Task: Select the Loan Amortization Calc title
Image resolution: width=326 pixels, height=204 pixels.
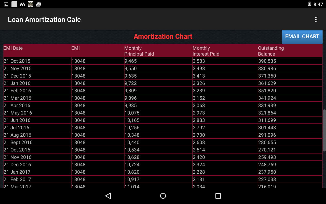Action: point(44,20)
